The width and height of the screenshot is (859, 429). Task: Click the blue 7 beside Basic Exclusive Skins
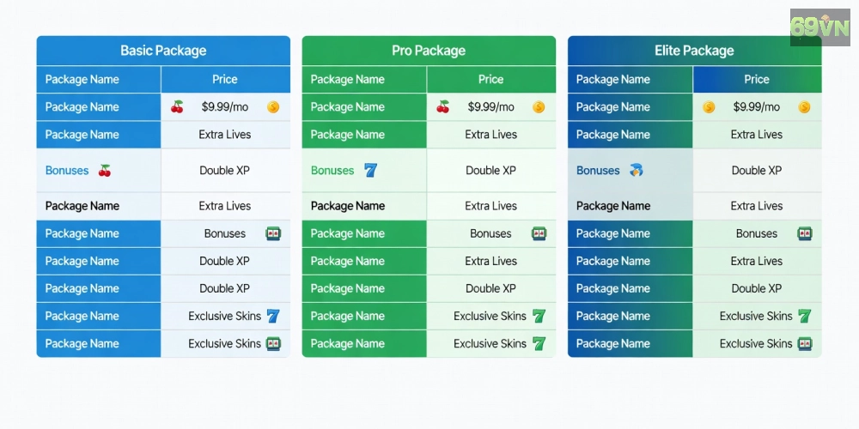click(x=273, y=316)
